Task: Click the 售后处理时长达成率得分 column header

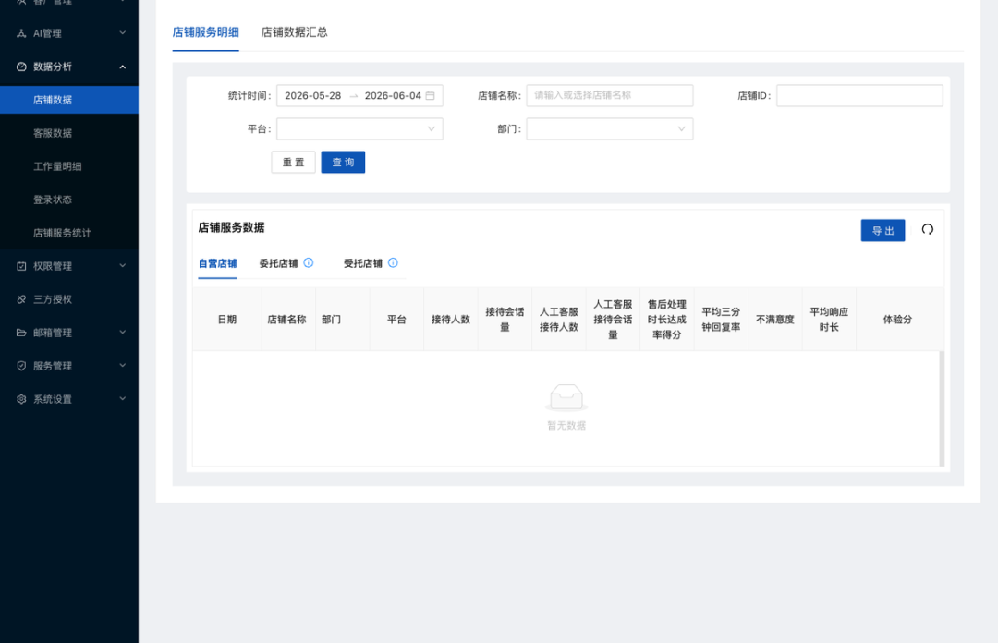Action: click(667, 320)
